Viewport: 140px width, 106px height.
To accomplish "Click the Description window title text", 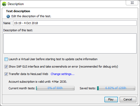I will pos(16,4).
